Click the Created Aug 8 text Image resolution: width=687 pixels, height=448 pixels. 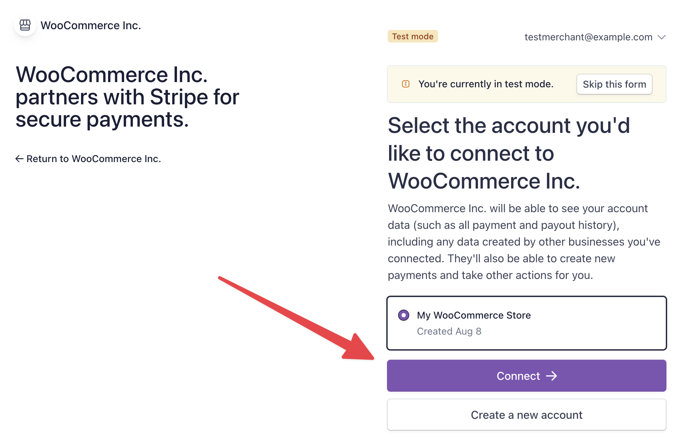pos(449,331)
